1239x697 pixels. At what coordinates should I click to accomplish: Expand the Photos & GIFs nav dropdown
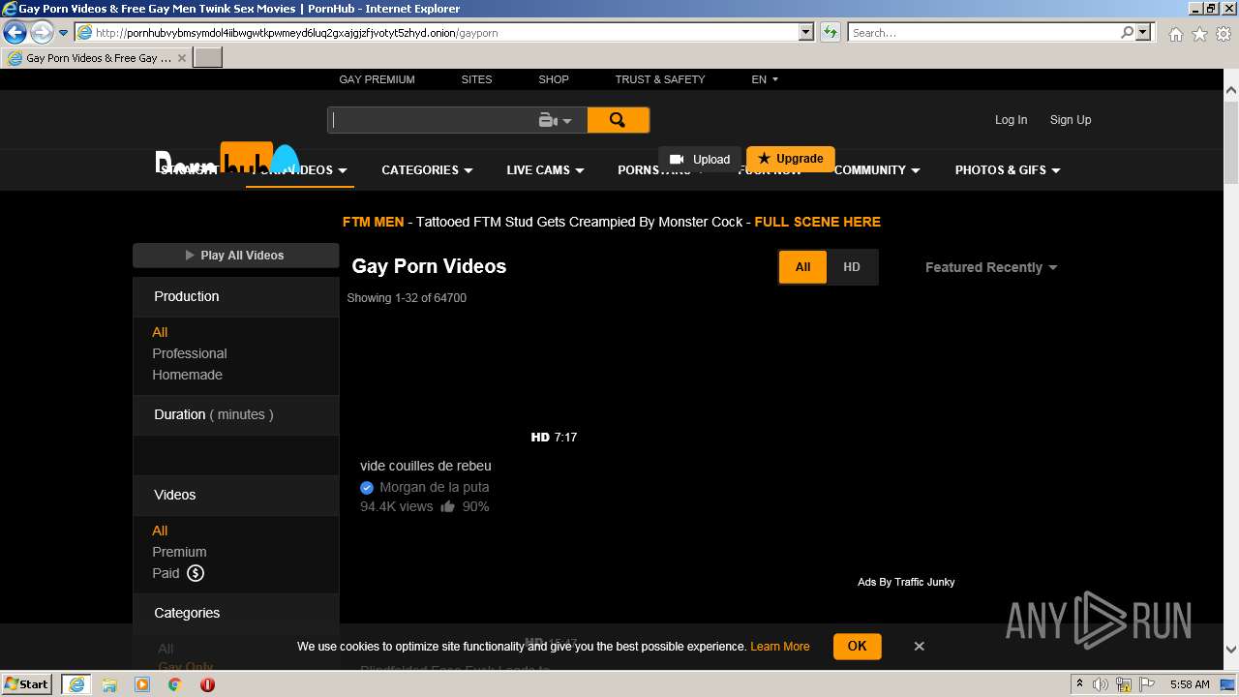1008,170
